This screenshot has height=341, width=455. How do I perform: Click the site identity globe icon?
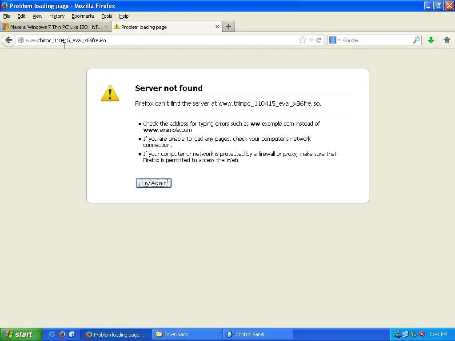tap(21, 40)
